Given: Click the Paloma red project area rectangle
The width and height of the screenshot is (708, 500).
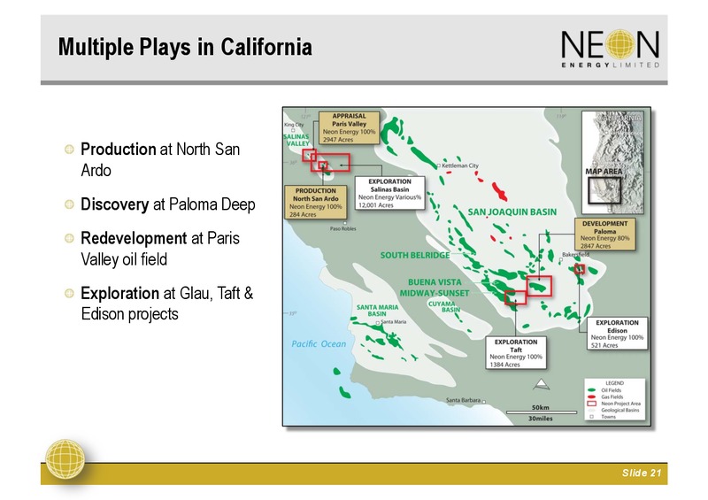Looking at the screenshot, I should 539,286.
